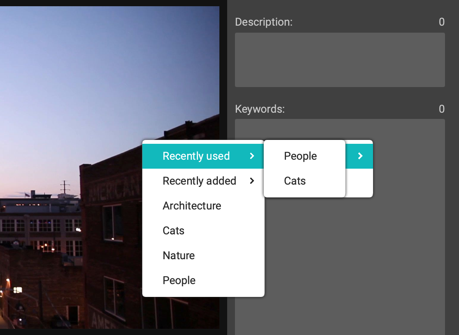
Task: Click inside the Description text box
Action: pos(340,60)
